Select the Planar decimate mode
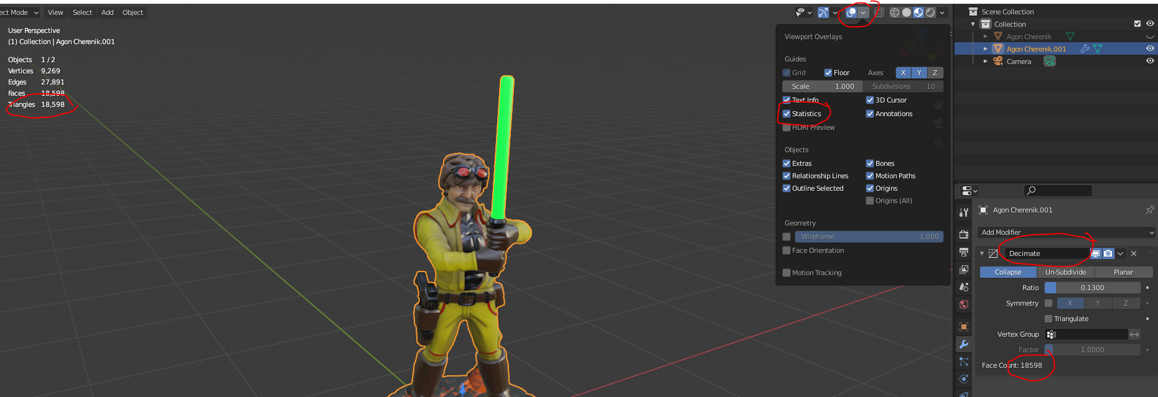The height and width of the screenshot is (397, 1158). tap(1124, 272)
